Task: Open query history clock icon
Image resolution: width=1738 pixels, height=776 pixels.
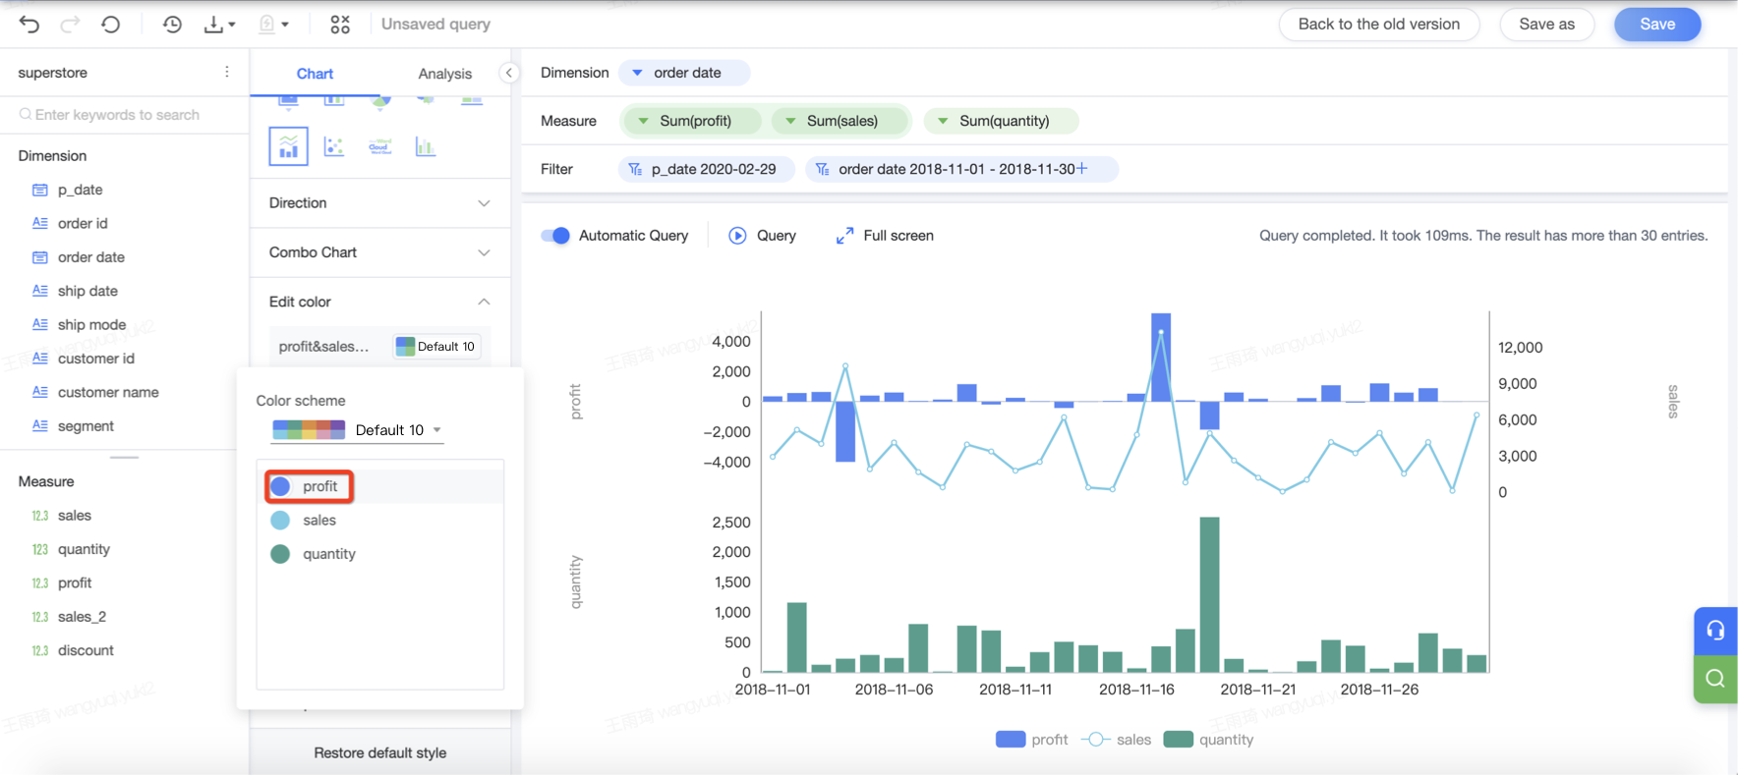Action: tap(172, 25)
